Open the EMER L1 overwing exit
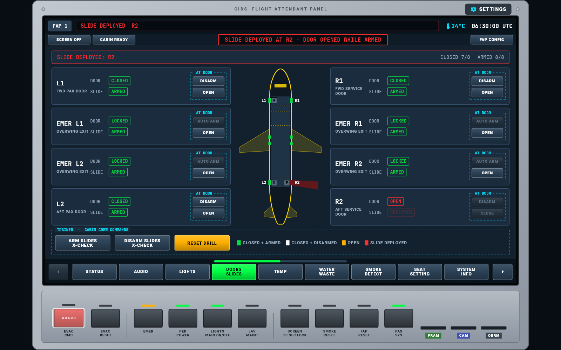The width and height of the screenshot is (561, 350). pyautogui.click(x=209, y=133)
